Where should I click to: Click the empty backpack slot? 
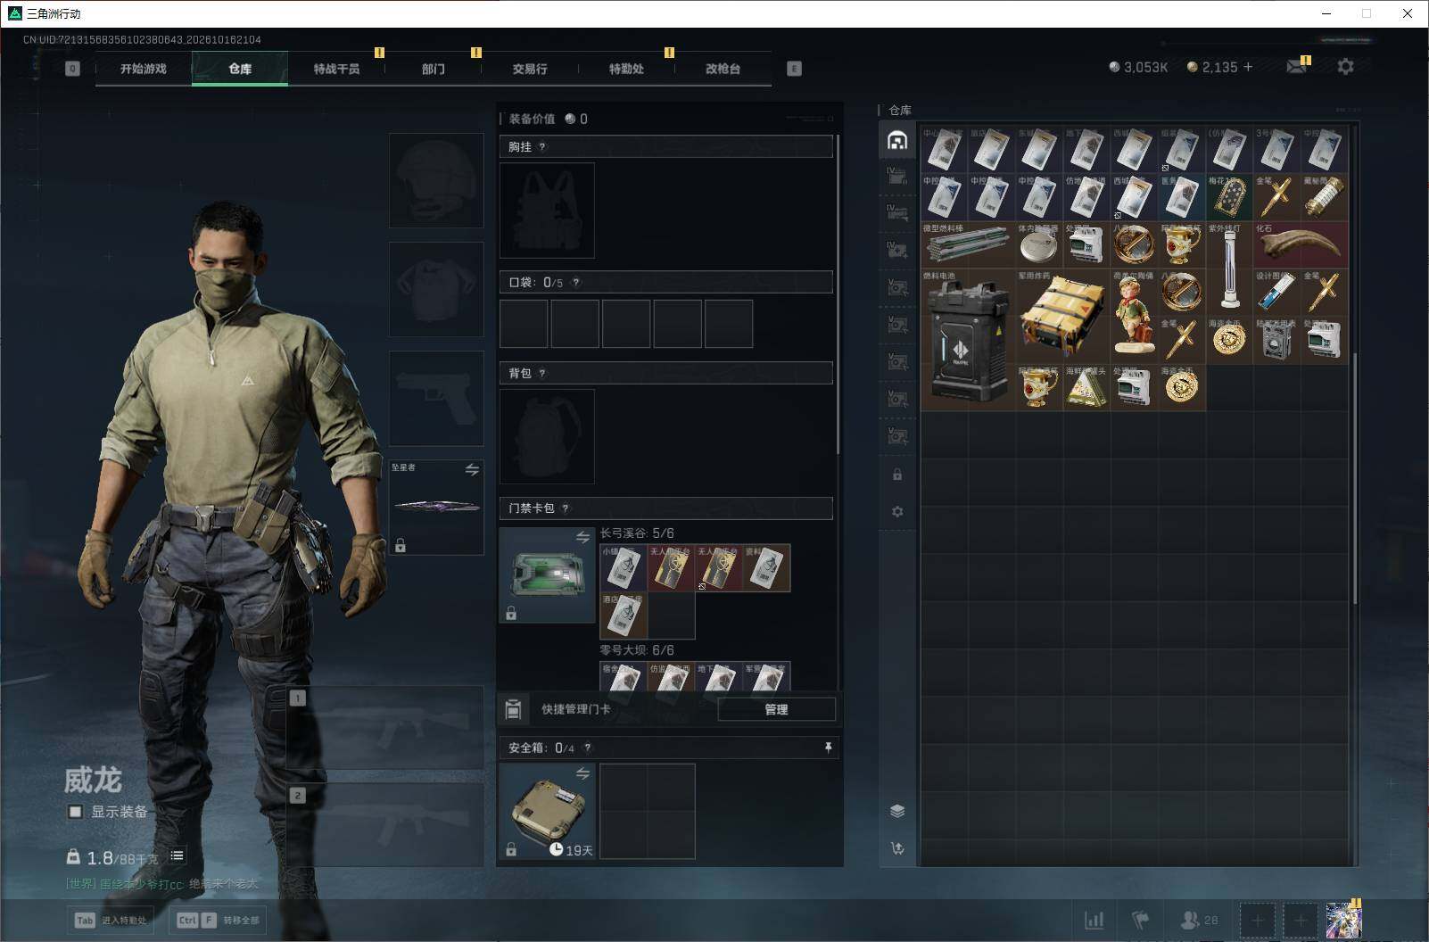(547, 437)
